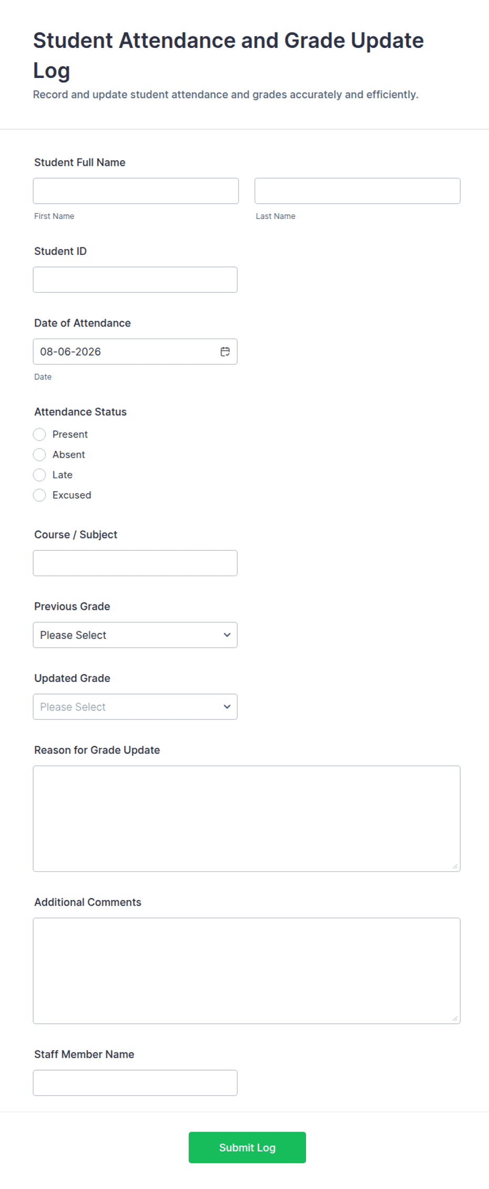Image resolution: width=489 pixels, height=1189 pixels.
Task: Click into the Student ID field
Action: [135, 280]
